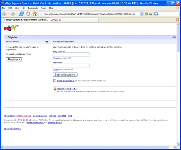Open the File menu
Screen dimensions: 181x150
4,8
